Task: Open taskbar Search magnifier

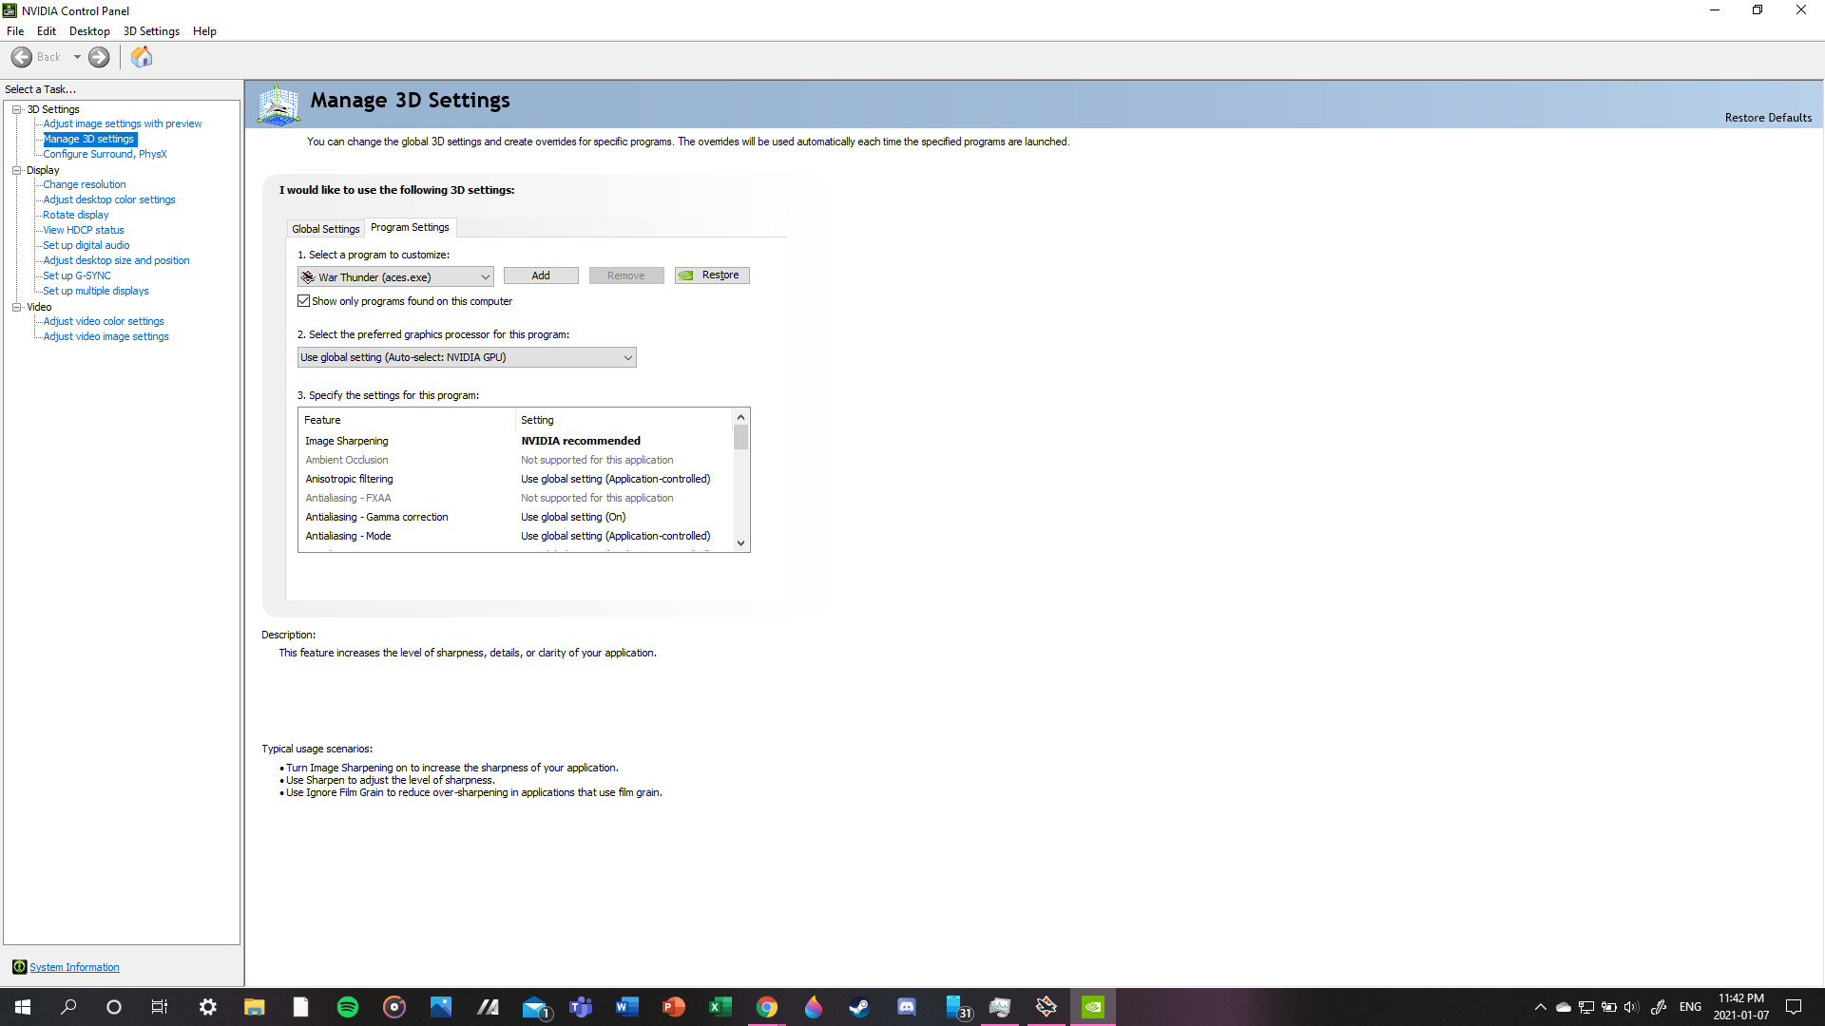Action: [x=68, y=1007]
